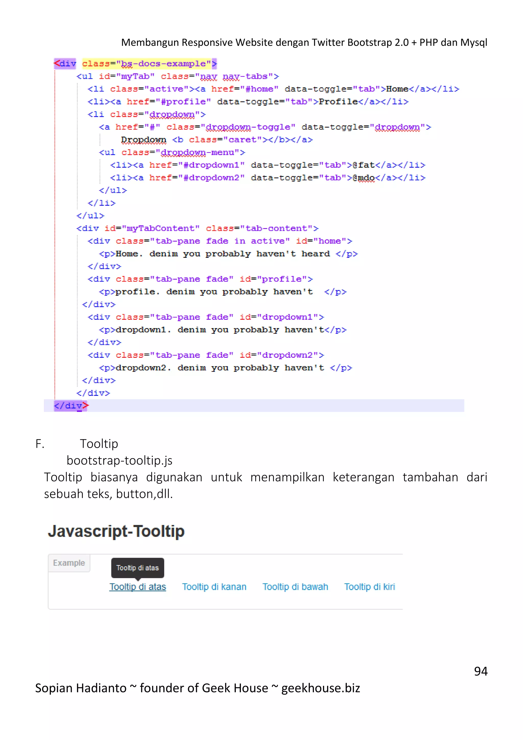Click the footer 'Sopian Hadianto ~ founder' text
Screen dimensions: 523x740
pos(197,688)
